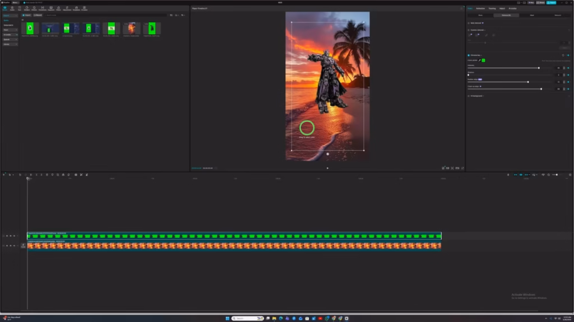Mute the beach background track
574x322 pixels.
pos(14,246)
